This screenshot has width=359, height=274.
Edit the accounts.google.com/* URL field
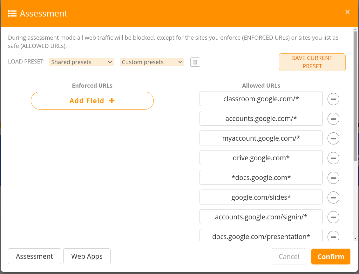(x=261, y=118)
